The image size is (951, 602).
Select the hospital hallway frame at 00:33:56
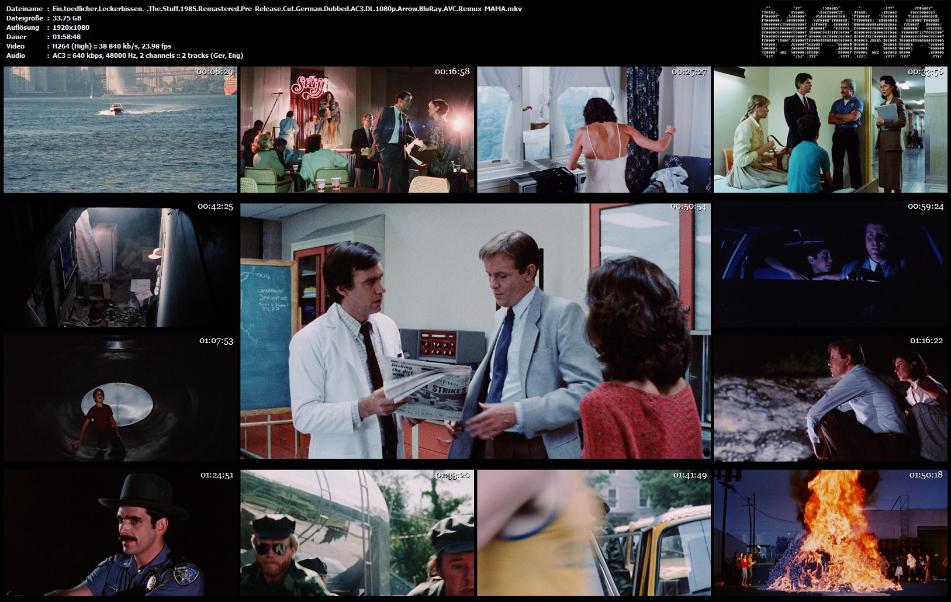point(831,130)
